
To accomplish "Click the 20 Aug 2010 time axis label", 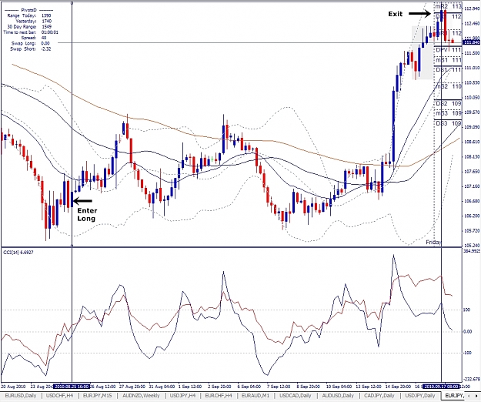I will [15, 387].
